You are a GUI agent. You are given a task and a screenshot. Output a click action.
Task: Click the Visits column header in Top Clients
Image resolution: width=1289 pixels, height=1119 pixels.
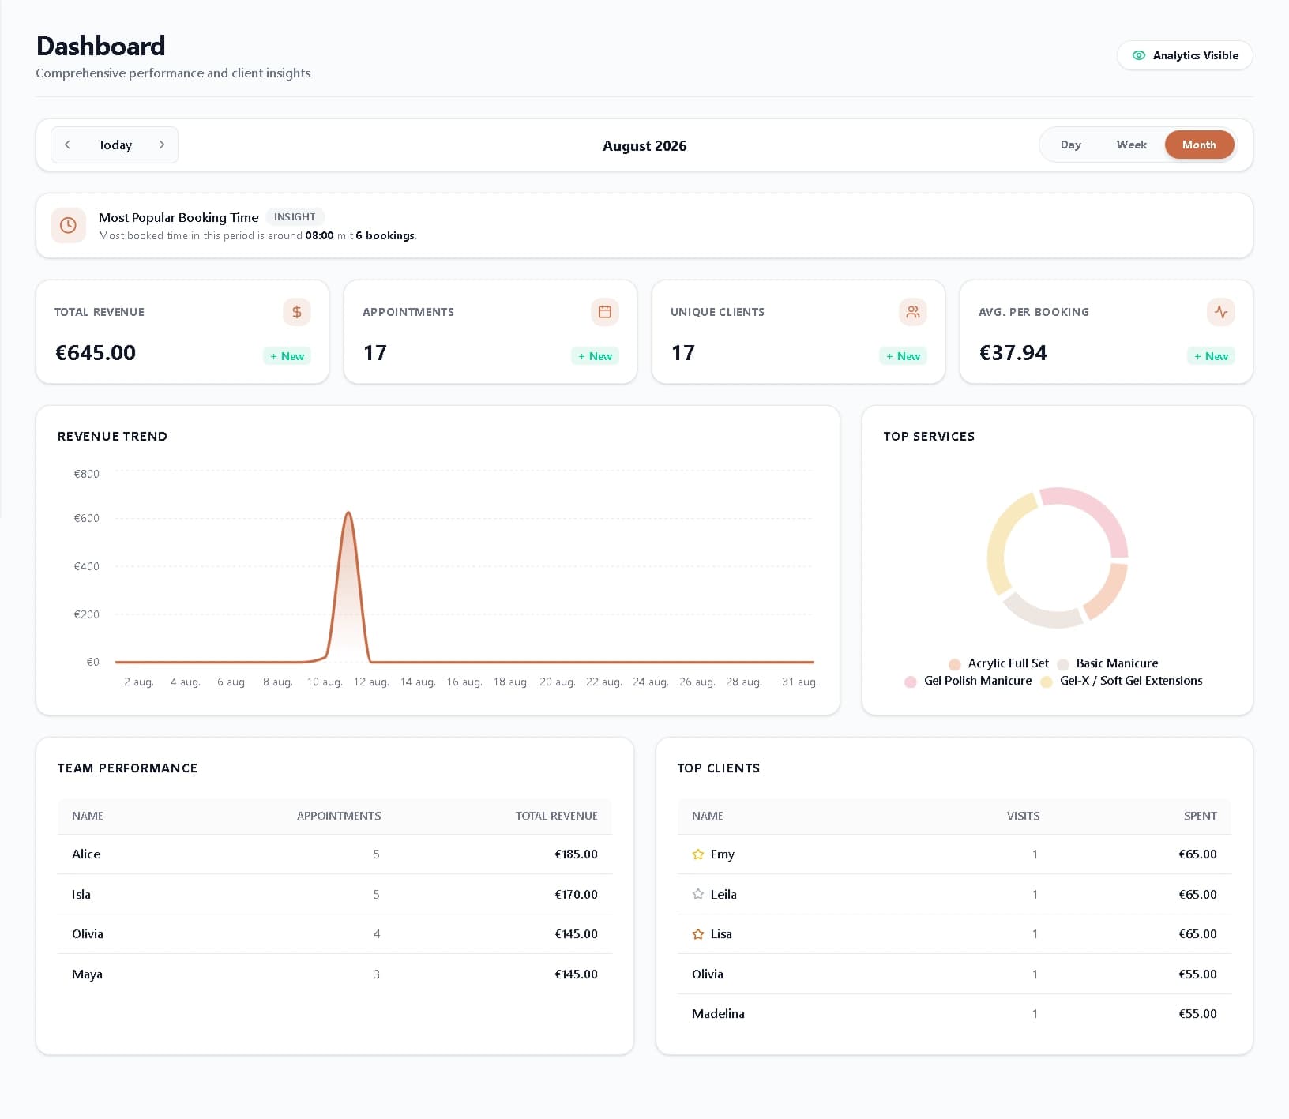(x=1024, y=816)
